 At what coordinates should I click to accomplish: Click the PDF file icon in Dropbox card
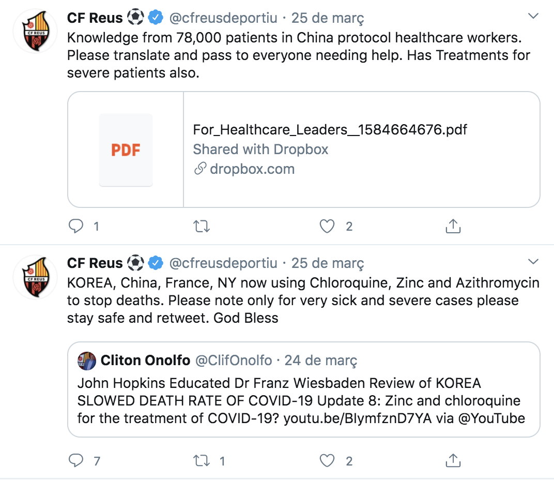(126, 150)
